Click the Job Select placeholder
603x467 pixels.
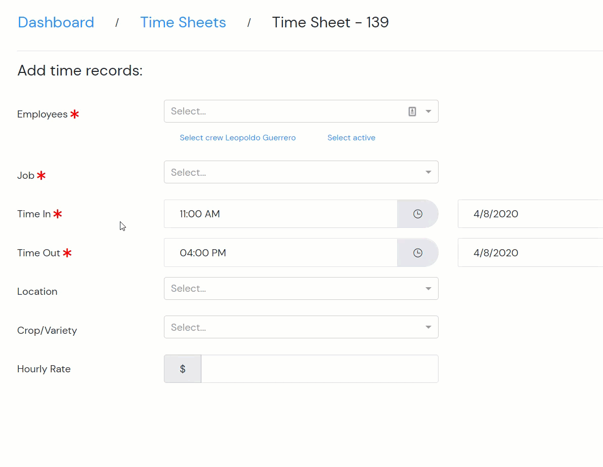188,172
